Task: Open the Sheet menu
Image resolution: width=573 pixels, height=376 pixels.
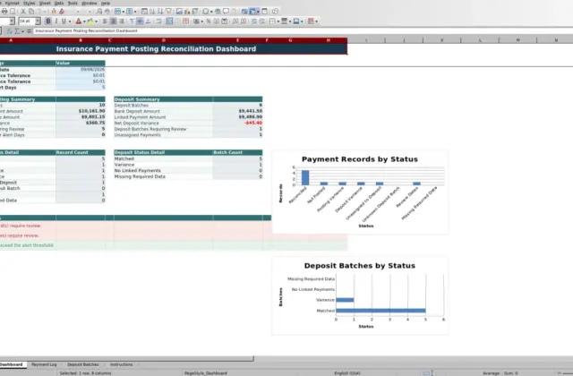Action: coord(45,3)
